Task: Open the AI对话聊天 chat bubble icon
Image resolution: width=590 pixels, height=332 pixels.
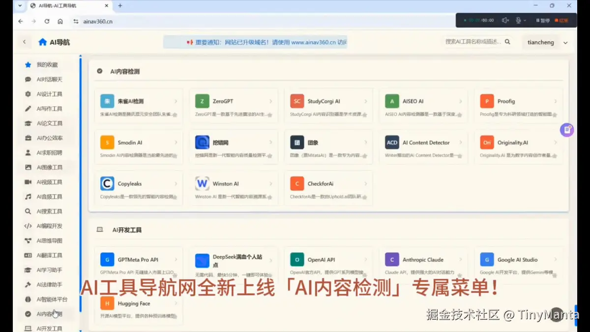Action: pos(29,79)
